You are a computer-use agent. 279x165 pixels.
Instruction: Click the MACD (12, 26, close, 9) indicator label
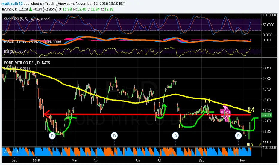(33, 41)
